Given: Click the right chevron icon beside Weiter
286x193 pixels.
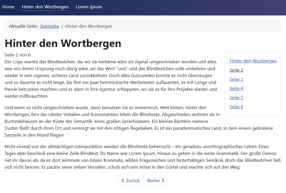Looking at the screenshot, I should (x=163, y=180).
